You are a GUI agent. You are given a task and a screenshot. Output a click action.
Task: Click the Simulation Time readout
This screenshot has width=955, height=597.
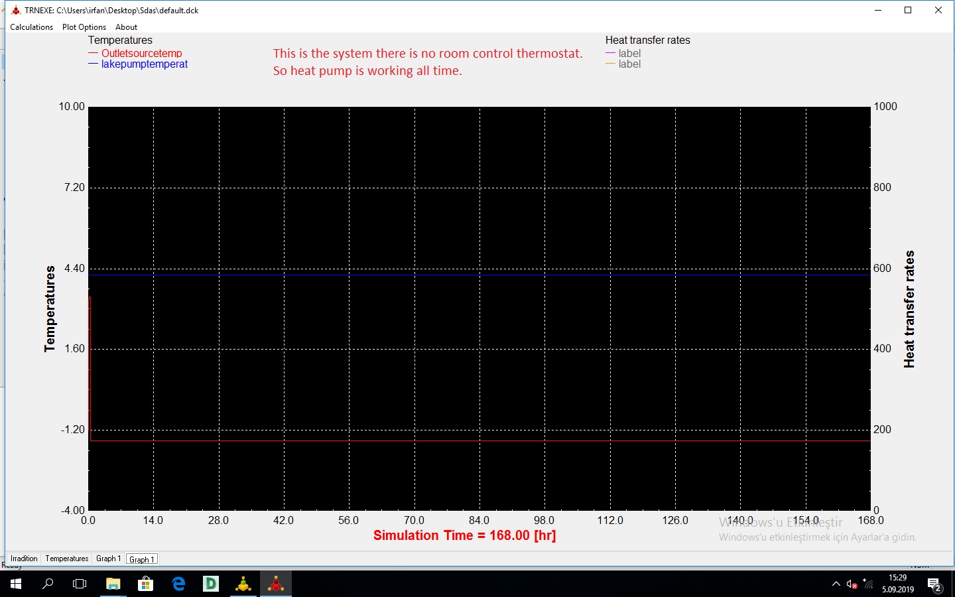click(x=464, y=535)
